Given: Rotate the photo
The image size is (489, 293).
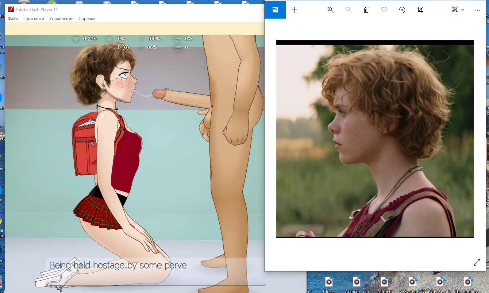Looking at the screenshot, I should pyautogui.click(x=402, y=10).
